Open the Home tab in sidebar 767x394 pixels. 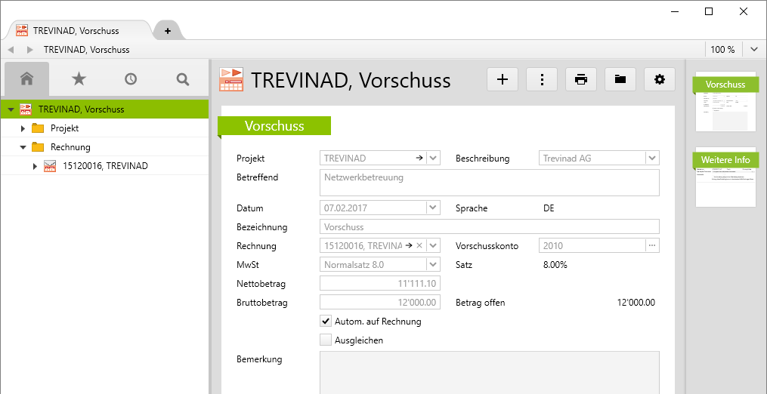(x=27, y=78)
